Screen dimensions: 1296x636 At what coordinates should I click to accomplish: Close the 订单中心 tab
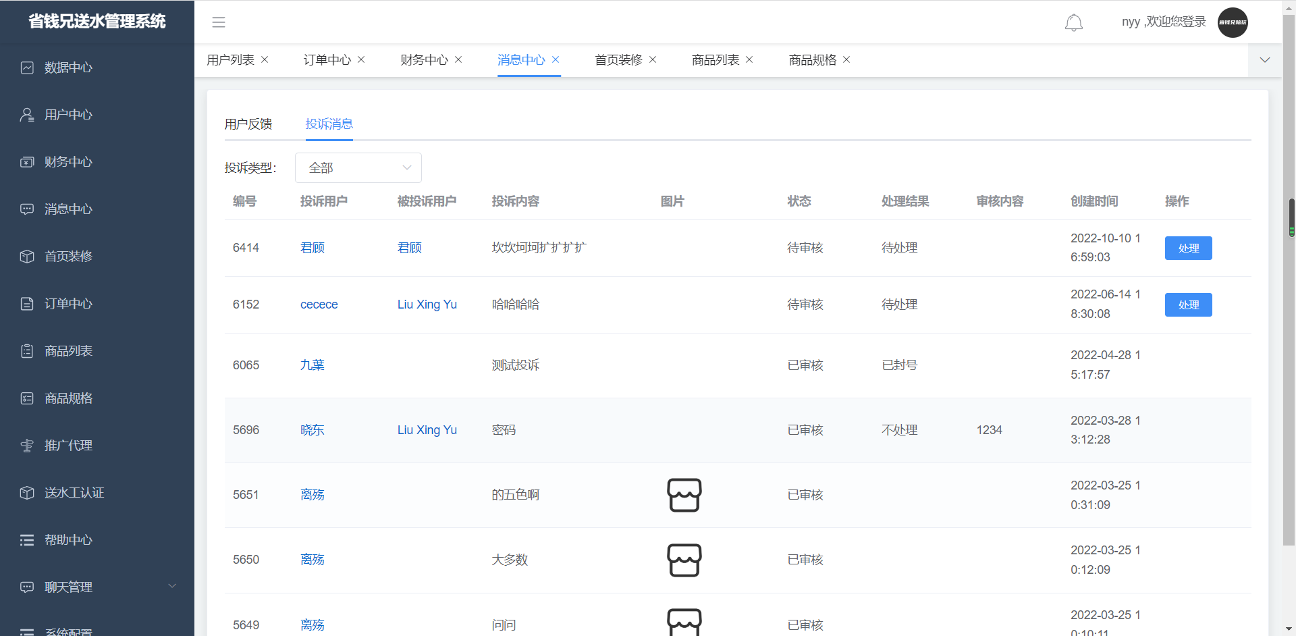[x=361, y=60]
